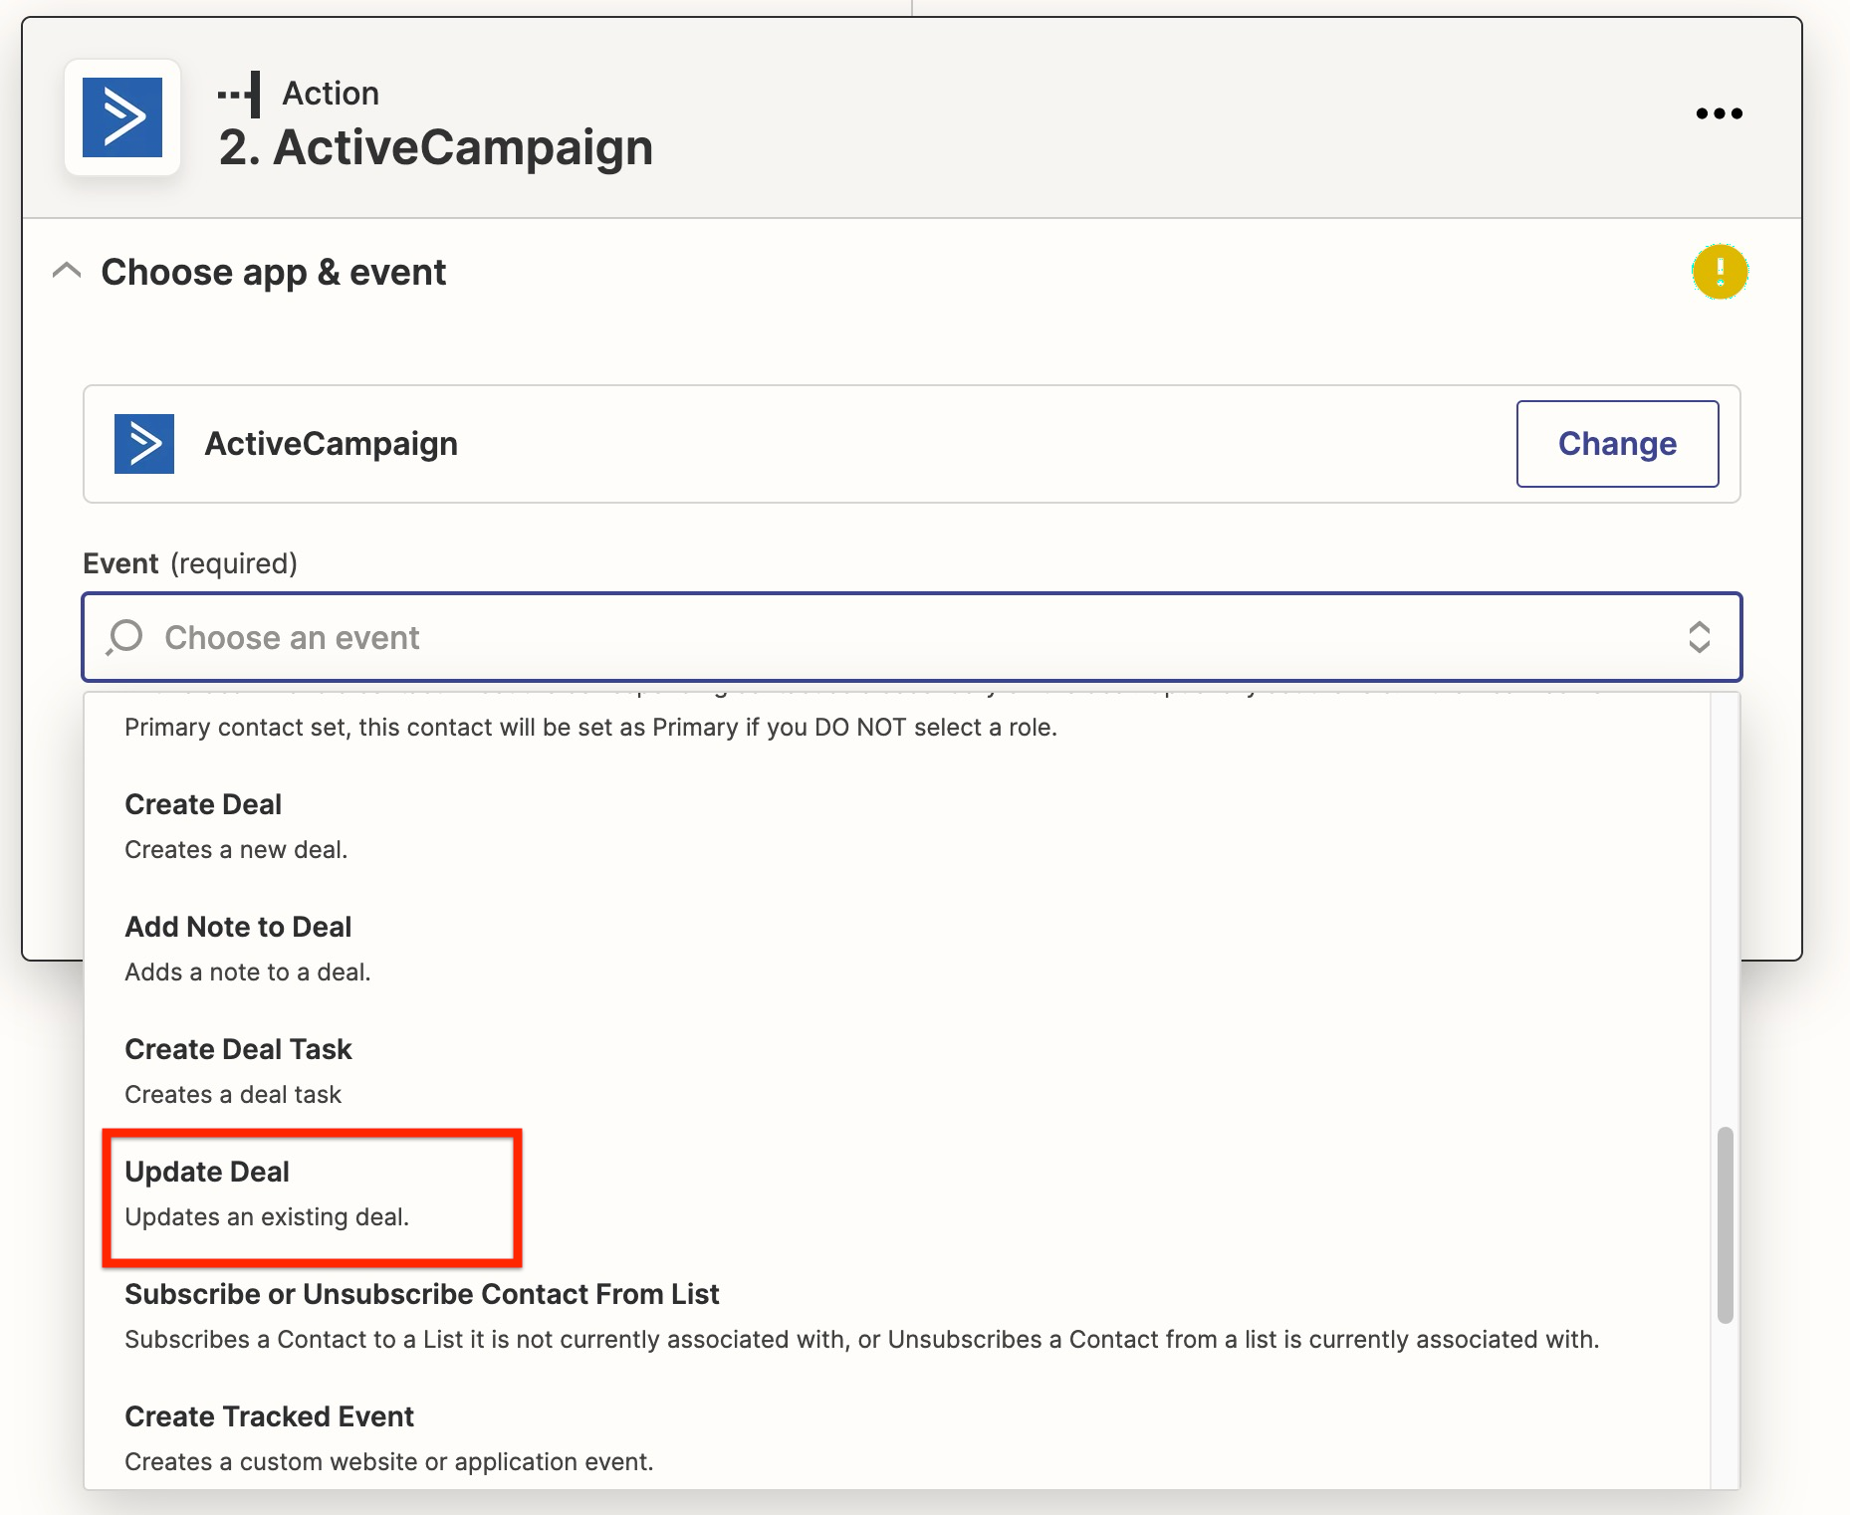Click the yellow warning exclamation icon
Viewport: 1850px width, 1515px height.
tap(1720, 272)
